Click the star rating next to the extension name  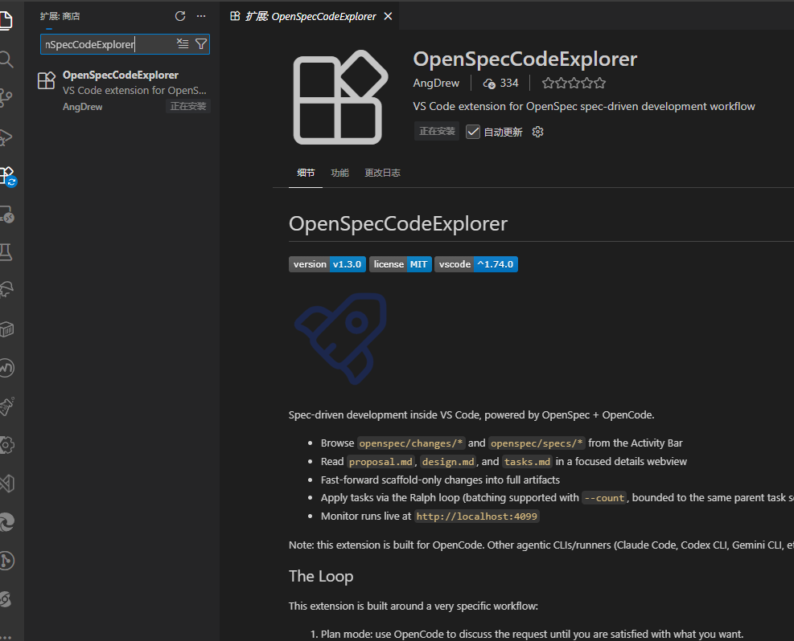click(x=573, y=82)
